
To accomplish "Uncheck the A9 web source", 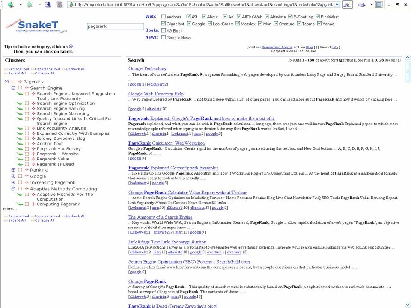I will (188, 17).
